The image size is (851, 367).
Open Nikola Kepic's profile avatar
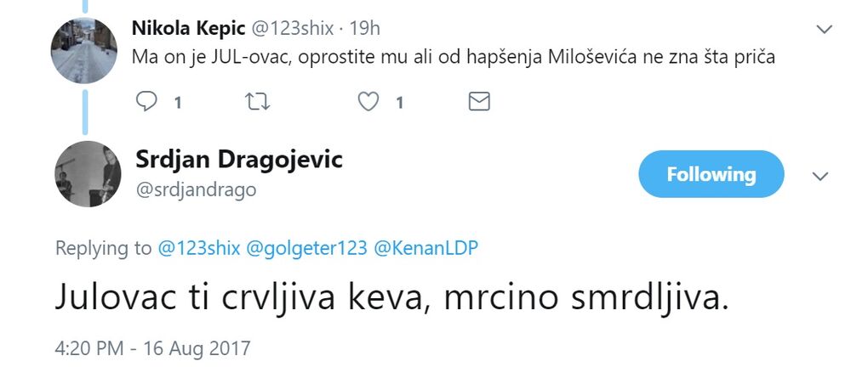(x=85, y=49)
